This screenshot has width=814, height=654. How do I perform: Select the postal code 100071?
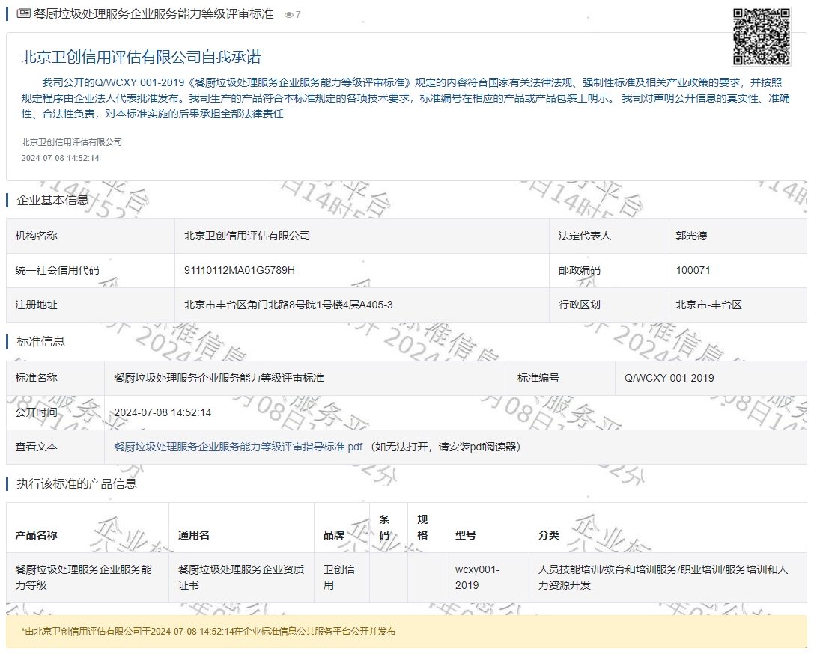click(693, 270)
